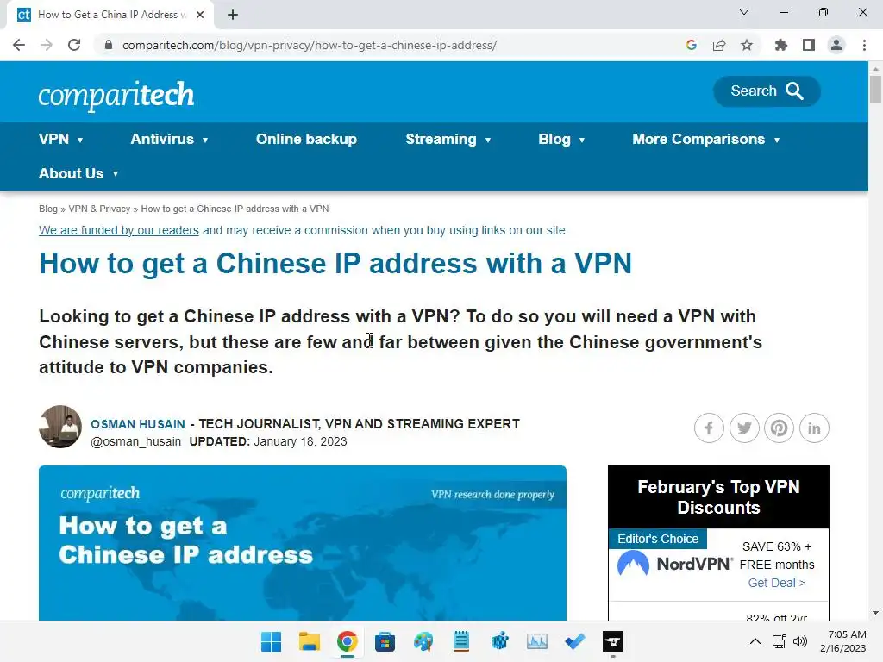Image resolution: width=883 pixels, height=662 pixels.
Task: Click the page vertical scrollbar thumb
Action: [875, 90]
